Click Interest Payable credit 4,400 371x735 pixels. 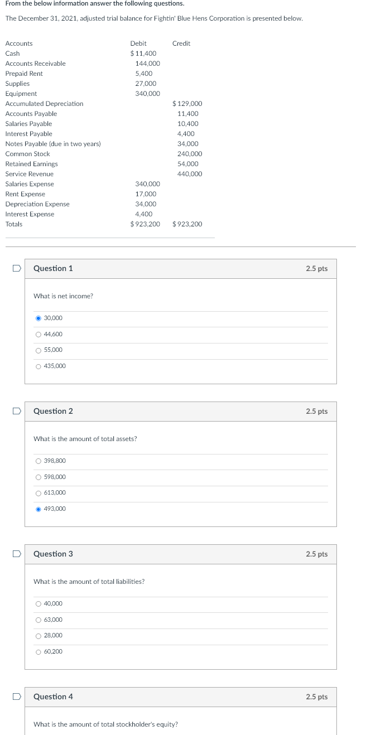click(186, 134)
